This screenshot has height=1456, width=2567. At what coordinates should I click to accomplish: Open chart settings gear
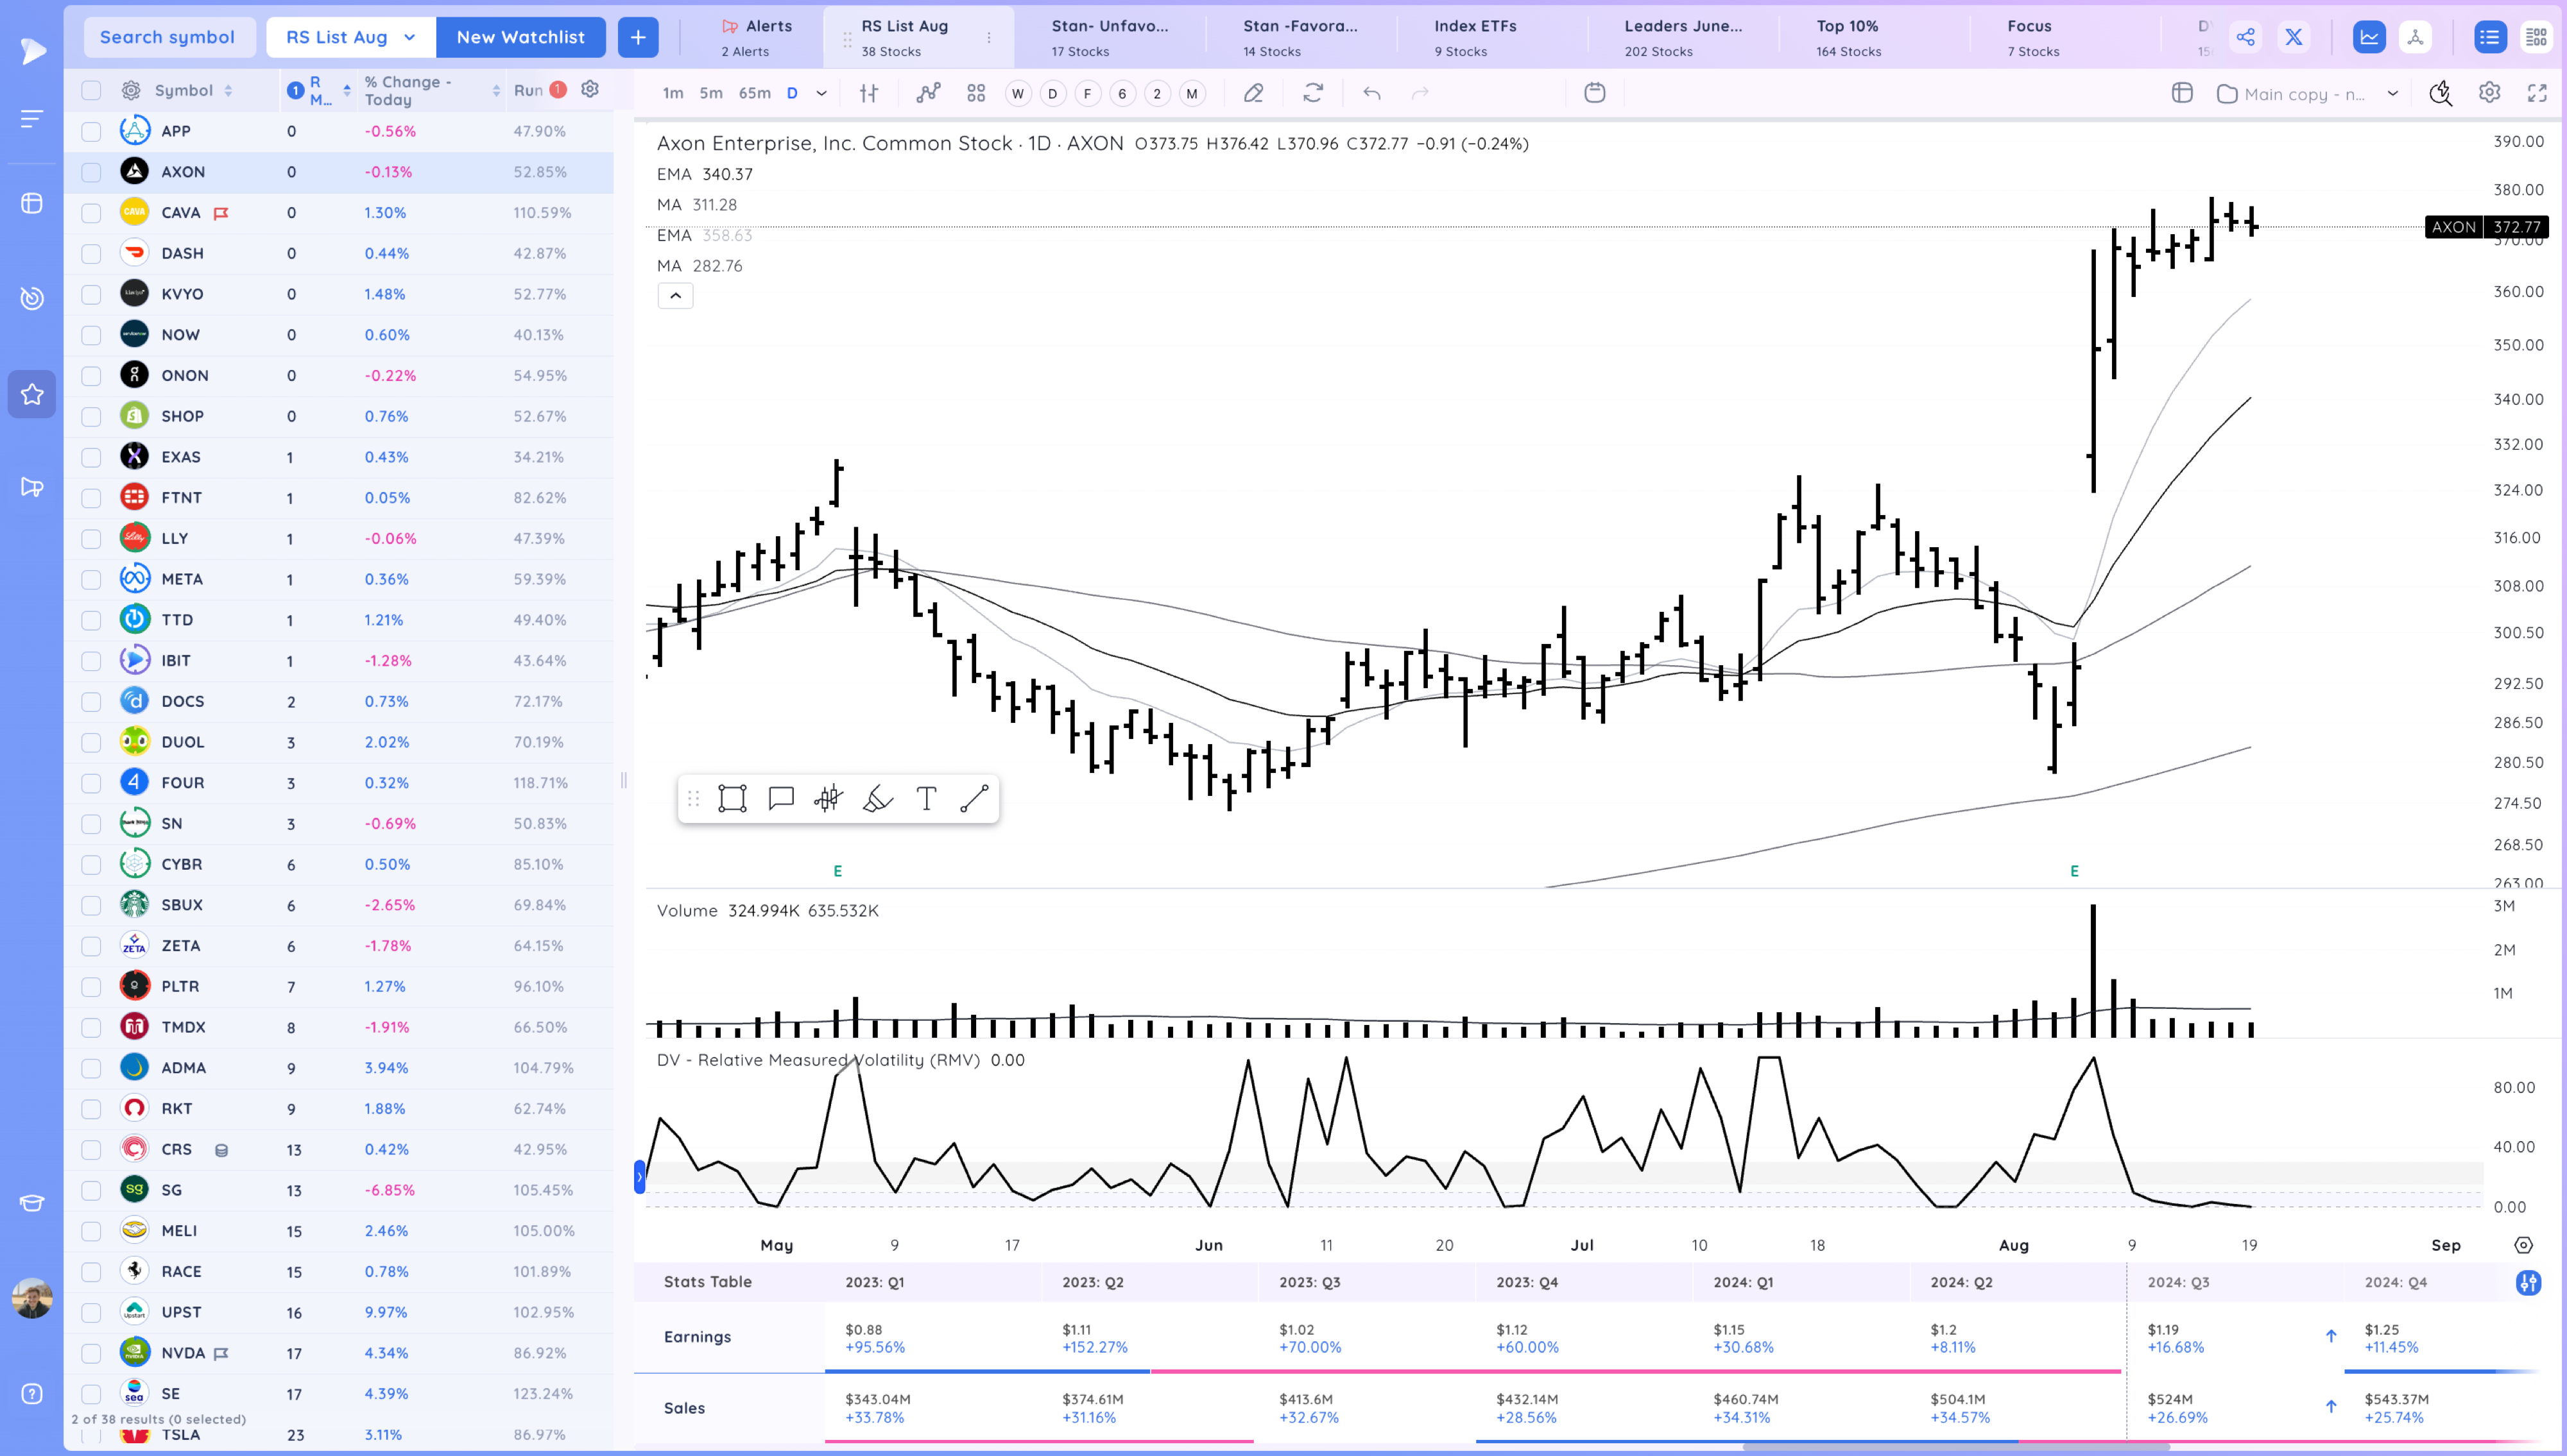[x=2490, y=93]
